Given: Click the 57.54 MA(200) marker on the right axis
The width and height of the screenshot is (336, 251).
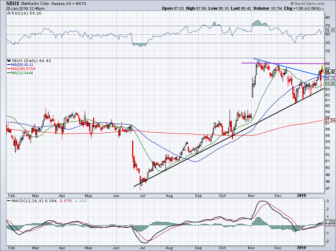Looking at the screenshot, I should click(330, 120).
